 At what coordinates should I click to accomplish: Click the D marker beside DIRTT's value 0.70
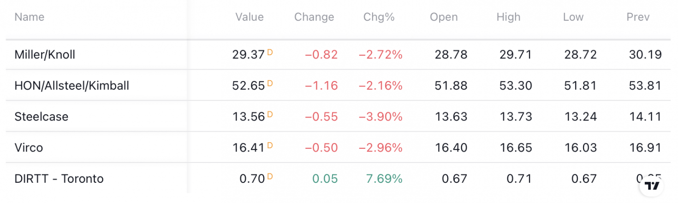click(270, 176)
